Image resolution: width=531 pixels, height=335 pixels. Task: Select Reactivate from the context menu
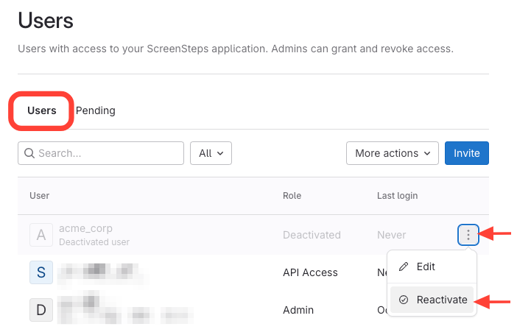point(441,300)
